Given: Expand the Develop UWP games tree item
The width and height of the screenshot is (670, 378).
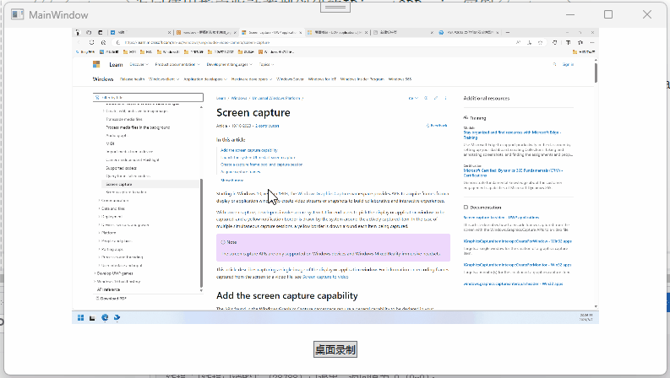Looking at the screenshot, I should point(94,273).
